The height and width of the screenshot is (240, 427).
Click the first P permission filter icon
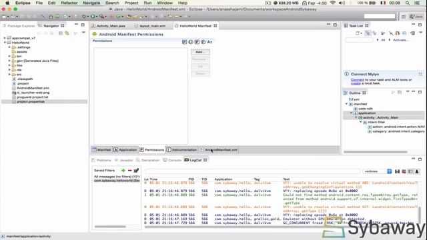[x=184, y=42]
